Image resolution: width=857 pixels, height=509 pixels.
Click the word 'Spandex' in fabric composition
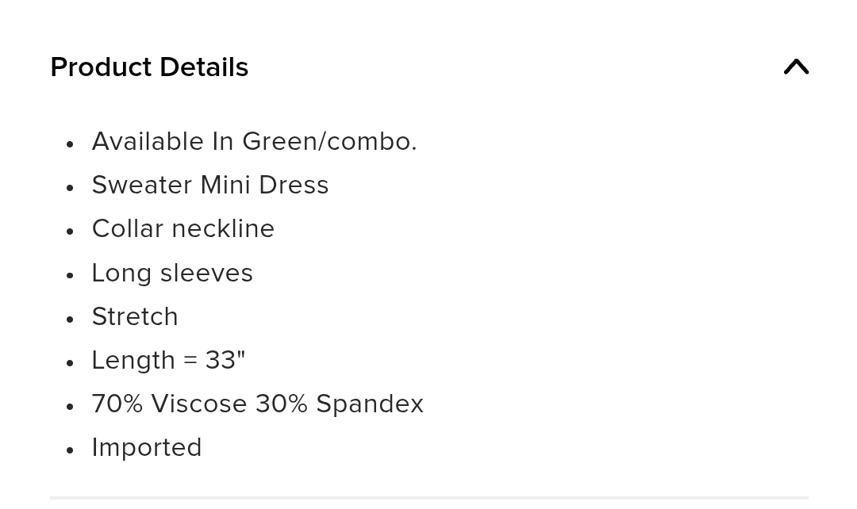pos(370,404)
